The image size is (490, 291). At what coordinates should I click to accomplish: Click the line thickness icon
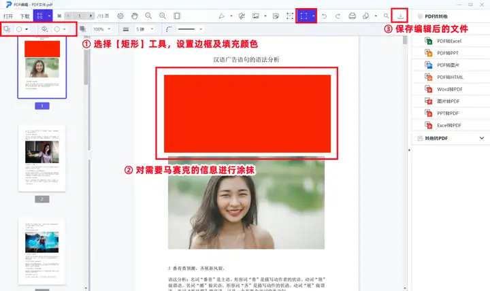(x=126, y=29)
